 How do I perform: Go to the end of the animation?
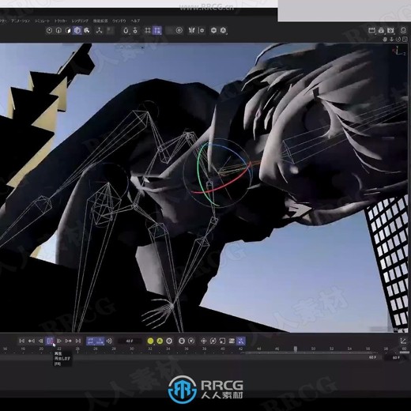point(78,341)
